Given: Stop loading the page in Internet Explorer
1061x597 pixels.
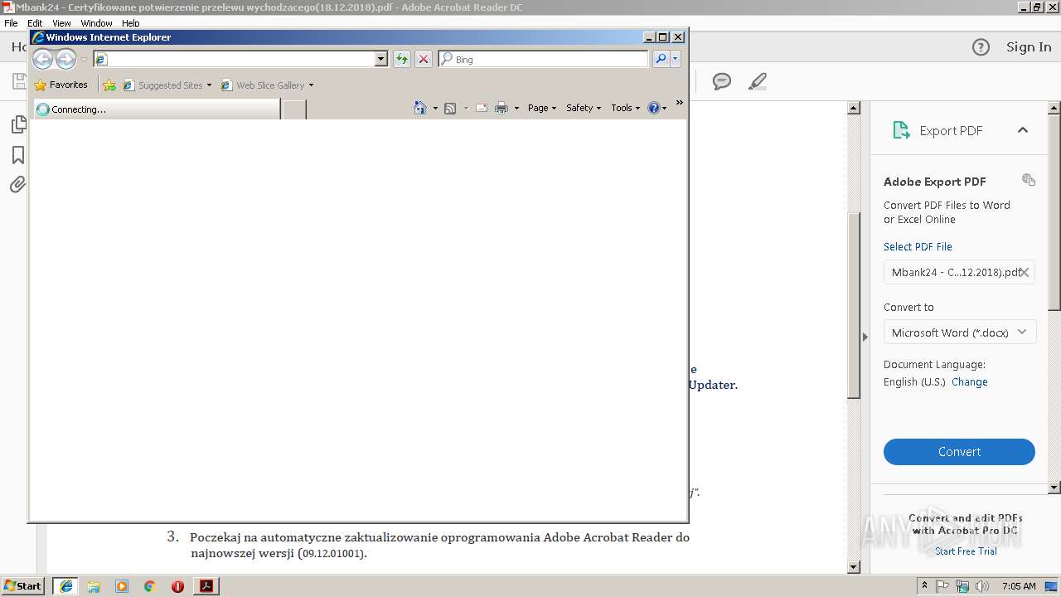Looking at the screenshot, I should 424,59.
